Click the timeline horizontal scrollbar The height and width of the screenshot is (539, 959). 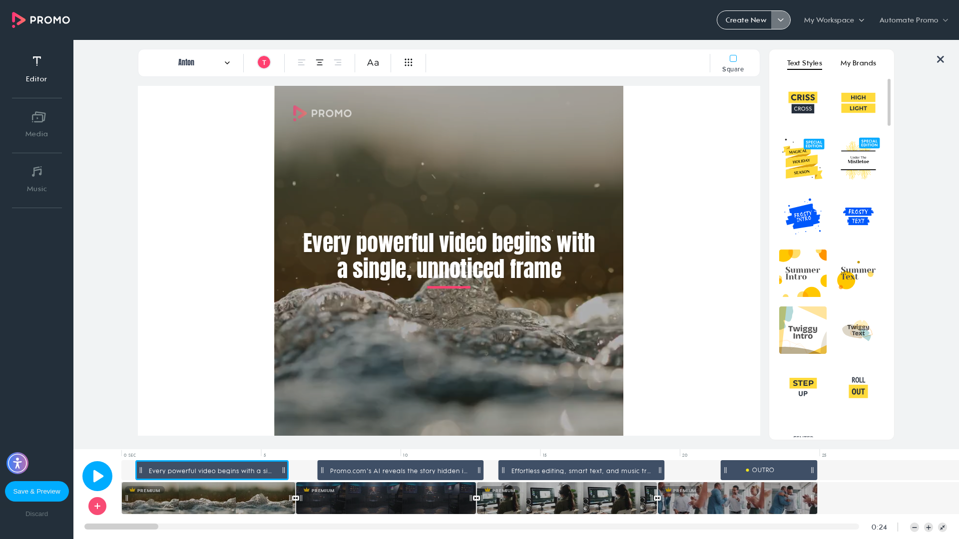[121, 527]
